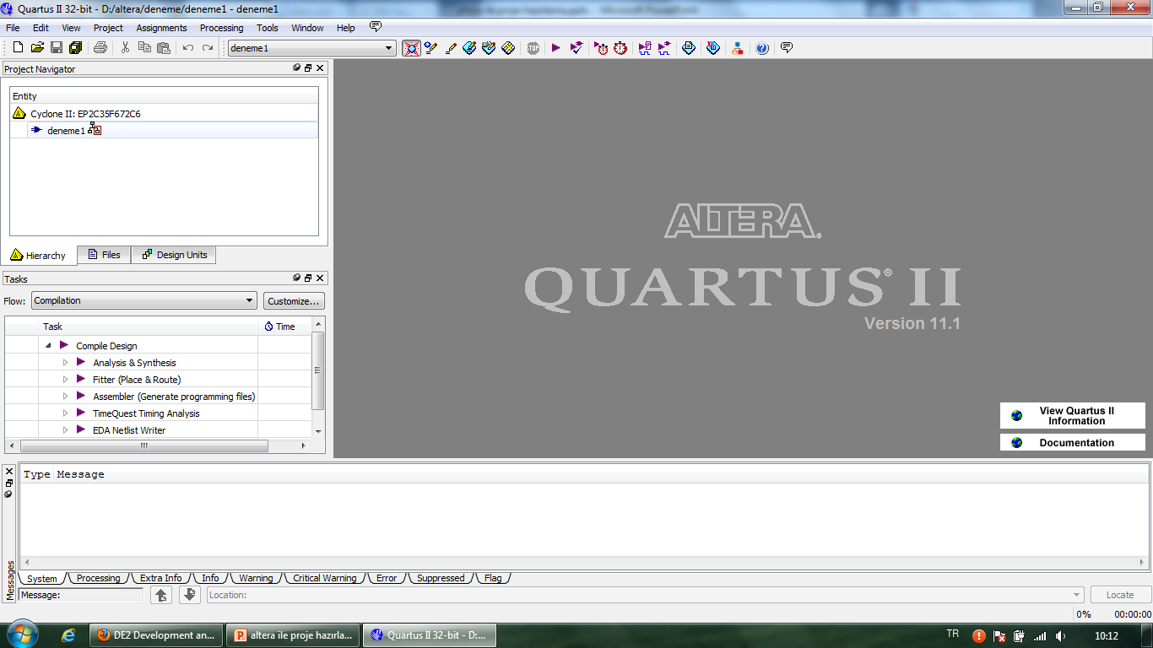
Task: Click the Paste clipboard icon
Action: (164, 48)
